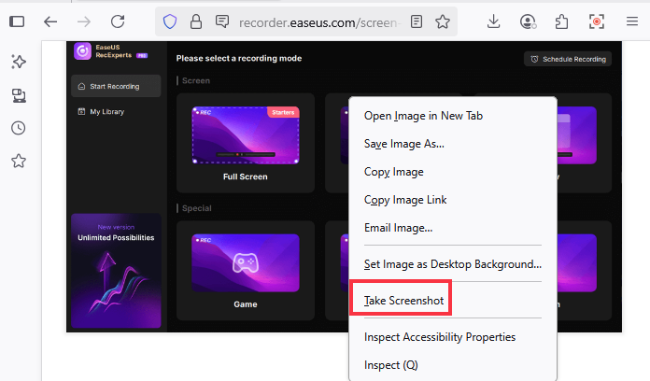650x381 pixels.
Task: Open History clock in sidebar
Action: (19, 128)
